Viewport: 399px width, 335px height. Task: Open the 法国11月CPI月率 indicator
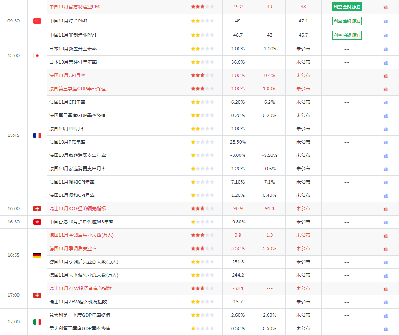point(67,75)
